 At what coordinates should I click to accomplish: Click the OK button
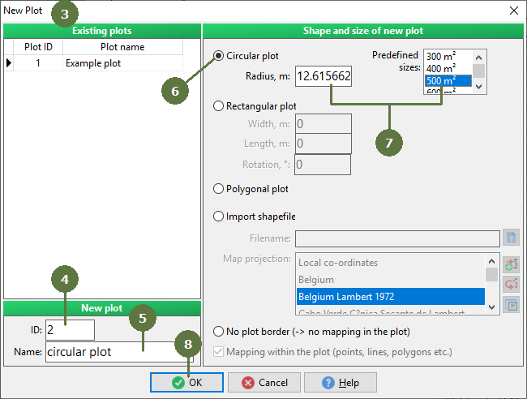click(186, 382)
